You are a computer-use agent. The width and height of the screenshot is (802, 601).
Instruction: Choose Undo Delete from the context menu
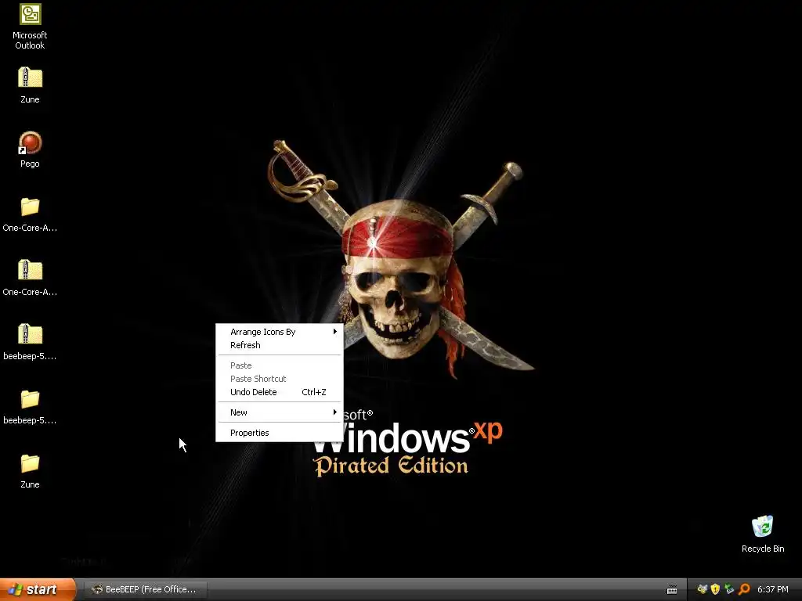tap(280, 392)
